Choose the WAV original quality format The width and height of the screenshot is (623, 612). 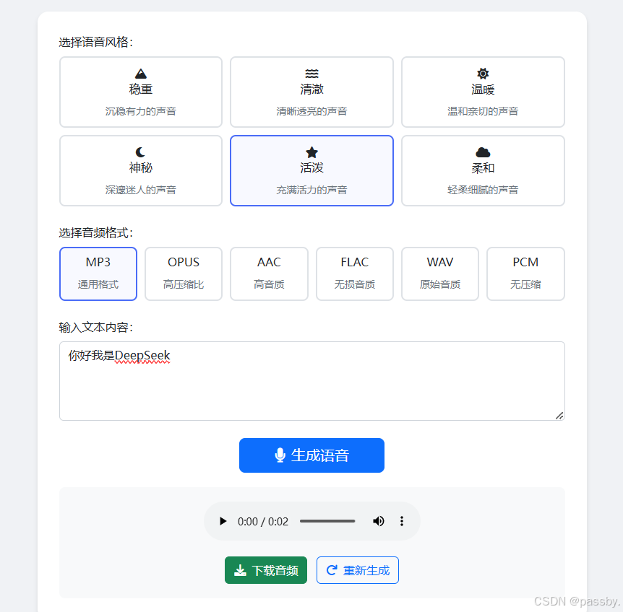(x=439, y=274)
